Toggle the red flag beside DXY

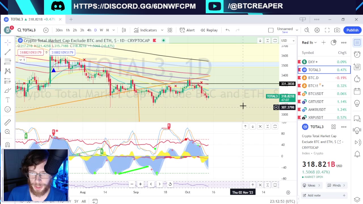point(299,62)
